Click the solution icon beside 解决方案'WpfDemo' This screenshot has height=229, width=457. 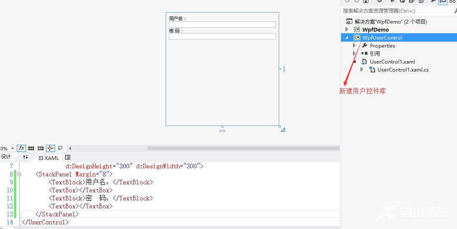click(x=349, y=21)
